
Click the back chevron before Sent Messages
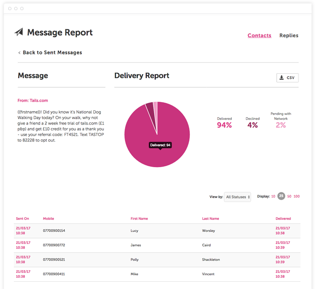[19, 53]
